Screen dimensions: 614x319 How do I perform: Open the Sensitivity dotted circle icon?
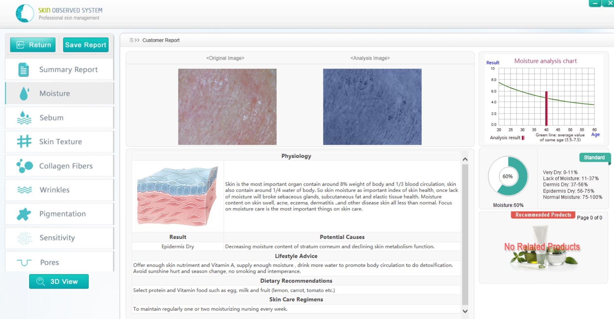click(x=24, y=238)
